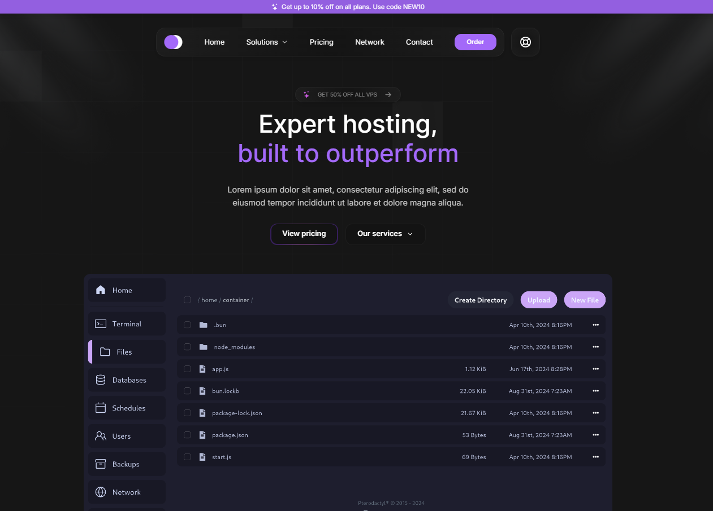Open the Terminal panel icon
713x511 pixels.
coord(101,324)
